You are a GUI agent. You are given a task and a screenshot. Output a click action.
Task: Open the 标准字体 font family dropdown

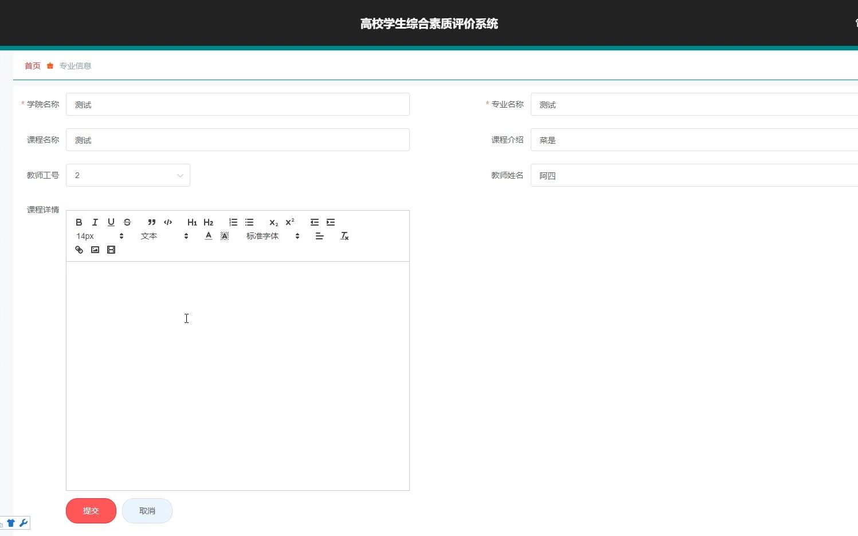pos(273,236)
